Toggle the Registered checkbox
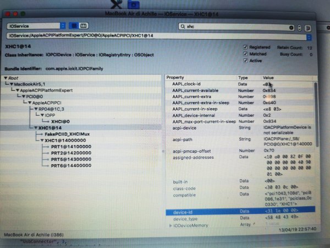 click(245, 47)
